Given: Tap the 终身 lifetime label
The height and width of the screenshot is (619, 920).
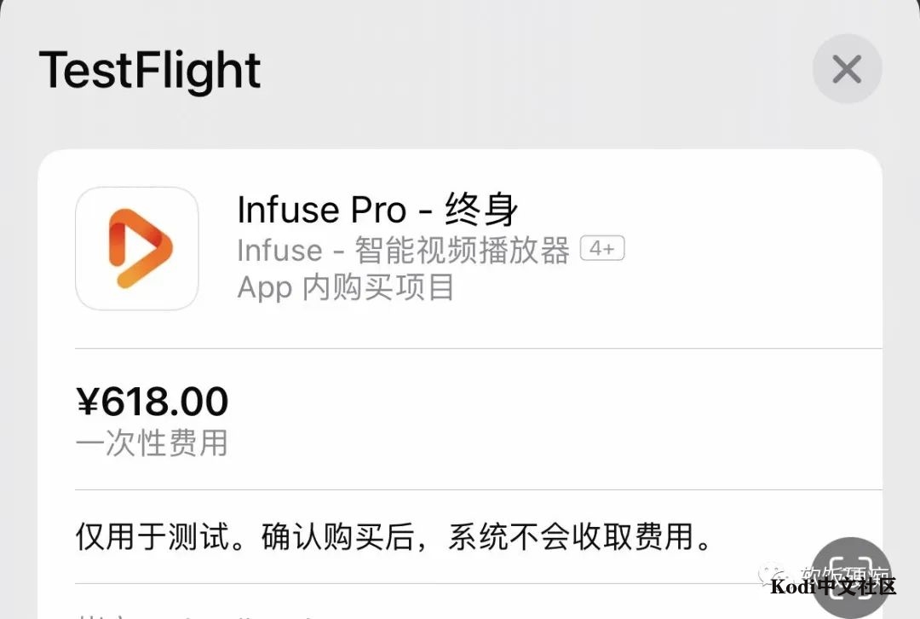Looking at the screenshot, I should (x=481, y=210).
